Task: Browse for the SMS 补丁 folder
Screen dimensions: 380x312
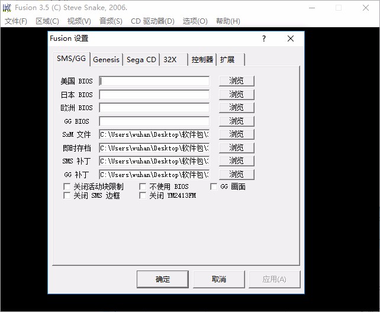Action: coord(237,161)
